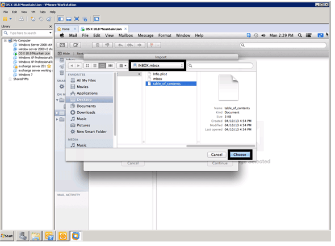The height and width of the screenshot is (246, 335).
Task: Click the Choose button
Action: coord(240,155)
